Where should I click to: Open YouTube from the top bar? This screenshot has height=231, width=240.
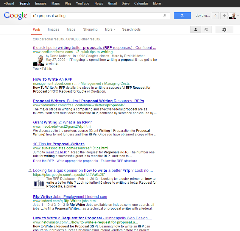coord(83,4)
